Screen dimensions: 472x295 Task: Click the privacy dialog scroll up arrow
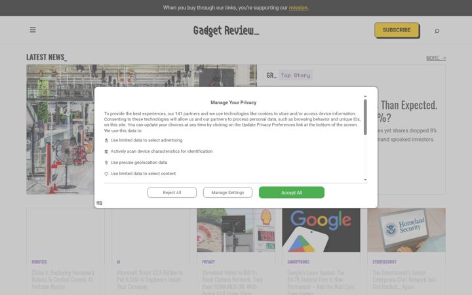[x=365, y=96]
